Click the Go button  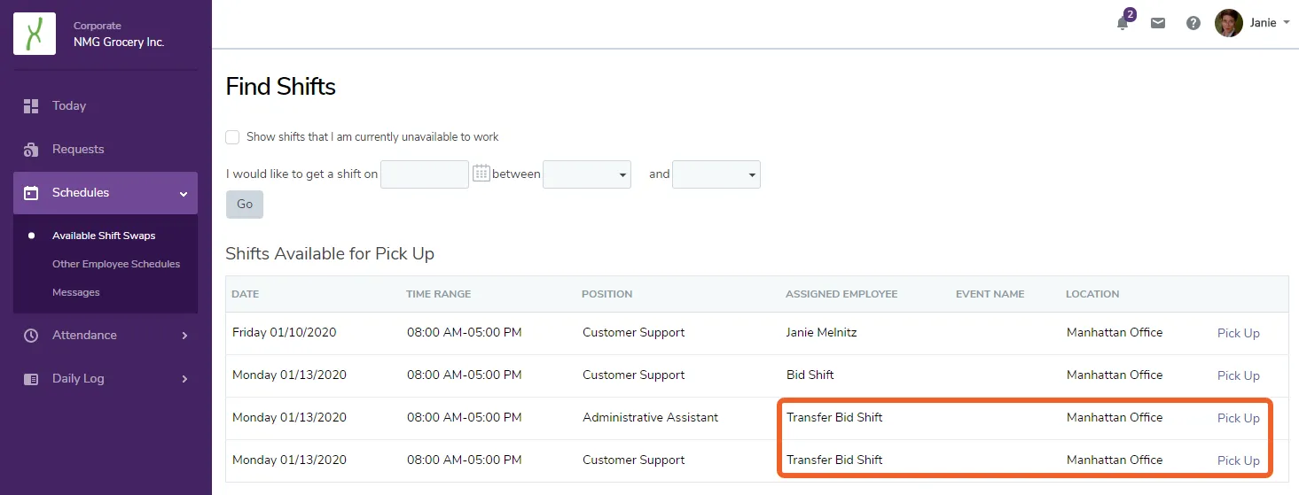pyautogui.click(x=245, y=204)
